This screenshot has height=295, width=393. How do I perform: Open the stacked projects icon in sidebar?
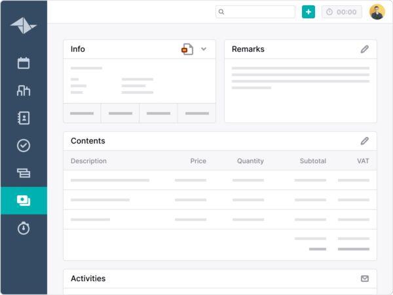point(24,173)
